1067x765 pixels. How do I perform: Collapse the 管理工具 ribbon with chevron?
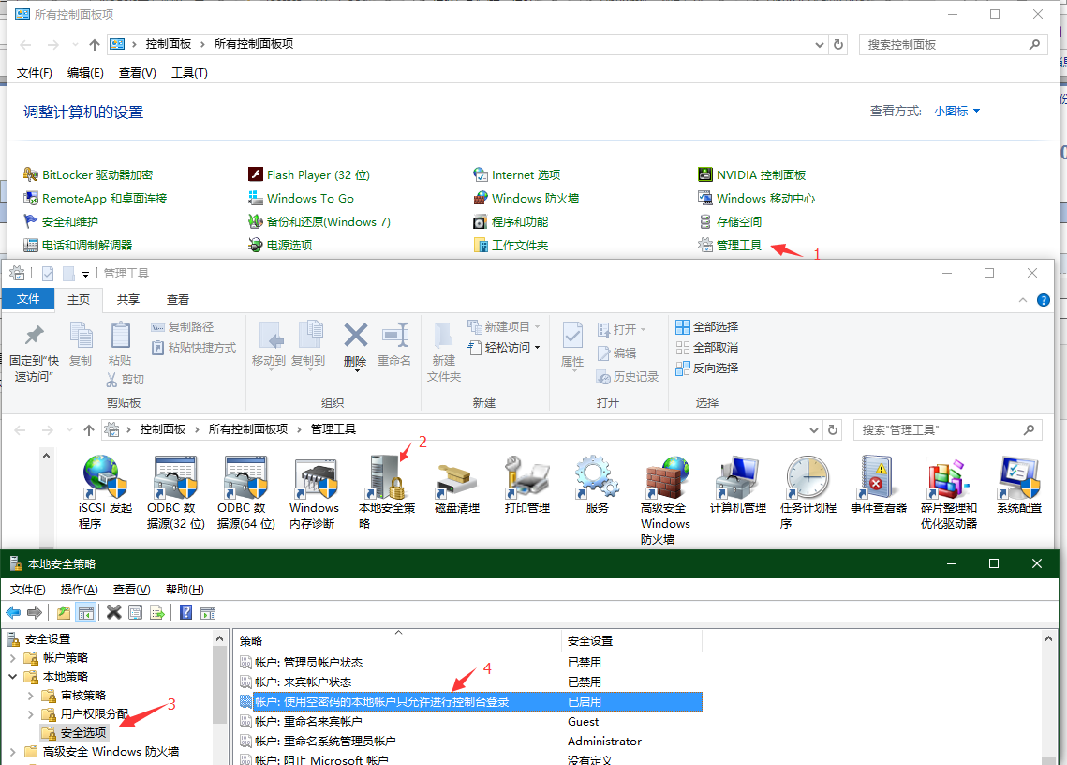1023,300
